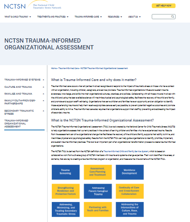Screen dimensions: 190x222
Task: Click Addressing Secondary Traumatic Stress tile
Action: click(x=65, y=209)
